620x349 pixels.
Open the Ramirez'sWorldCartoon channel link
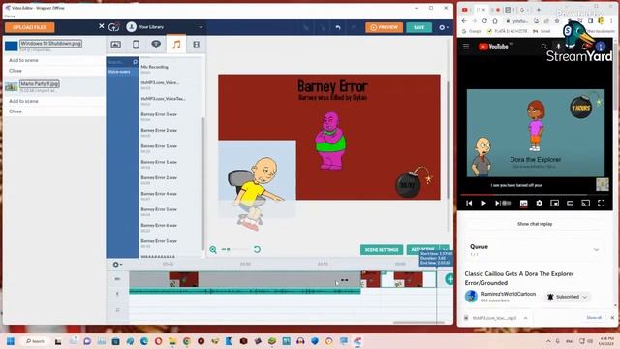508,294
